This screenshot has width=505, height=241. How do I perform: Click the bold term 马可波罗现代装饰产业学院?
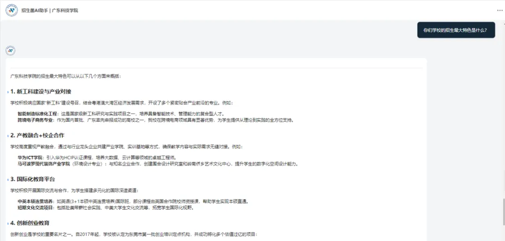tap(44, 164)
